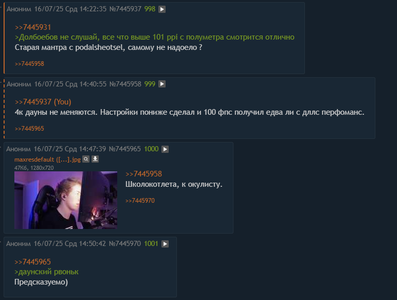397x300 pixels.
Task: Follow reply link >>7445970 under post 1000
Action: (140, 201)
